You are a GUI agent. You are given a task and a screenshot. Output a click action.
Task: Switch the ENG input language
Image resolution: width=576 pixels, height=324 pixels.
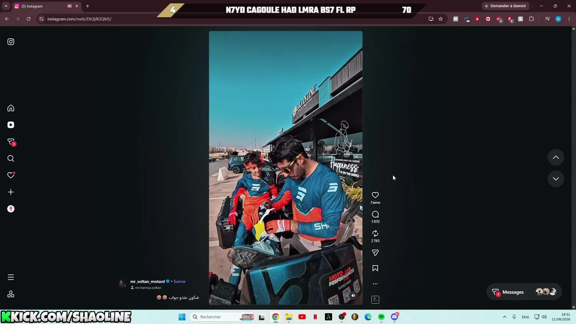[526, 317]
